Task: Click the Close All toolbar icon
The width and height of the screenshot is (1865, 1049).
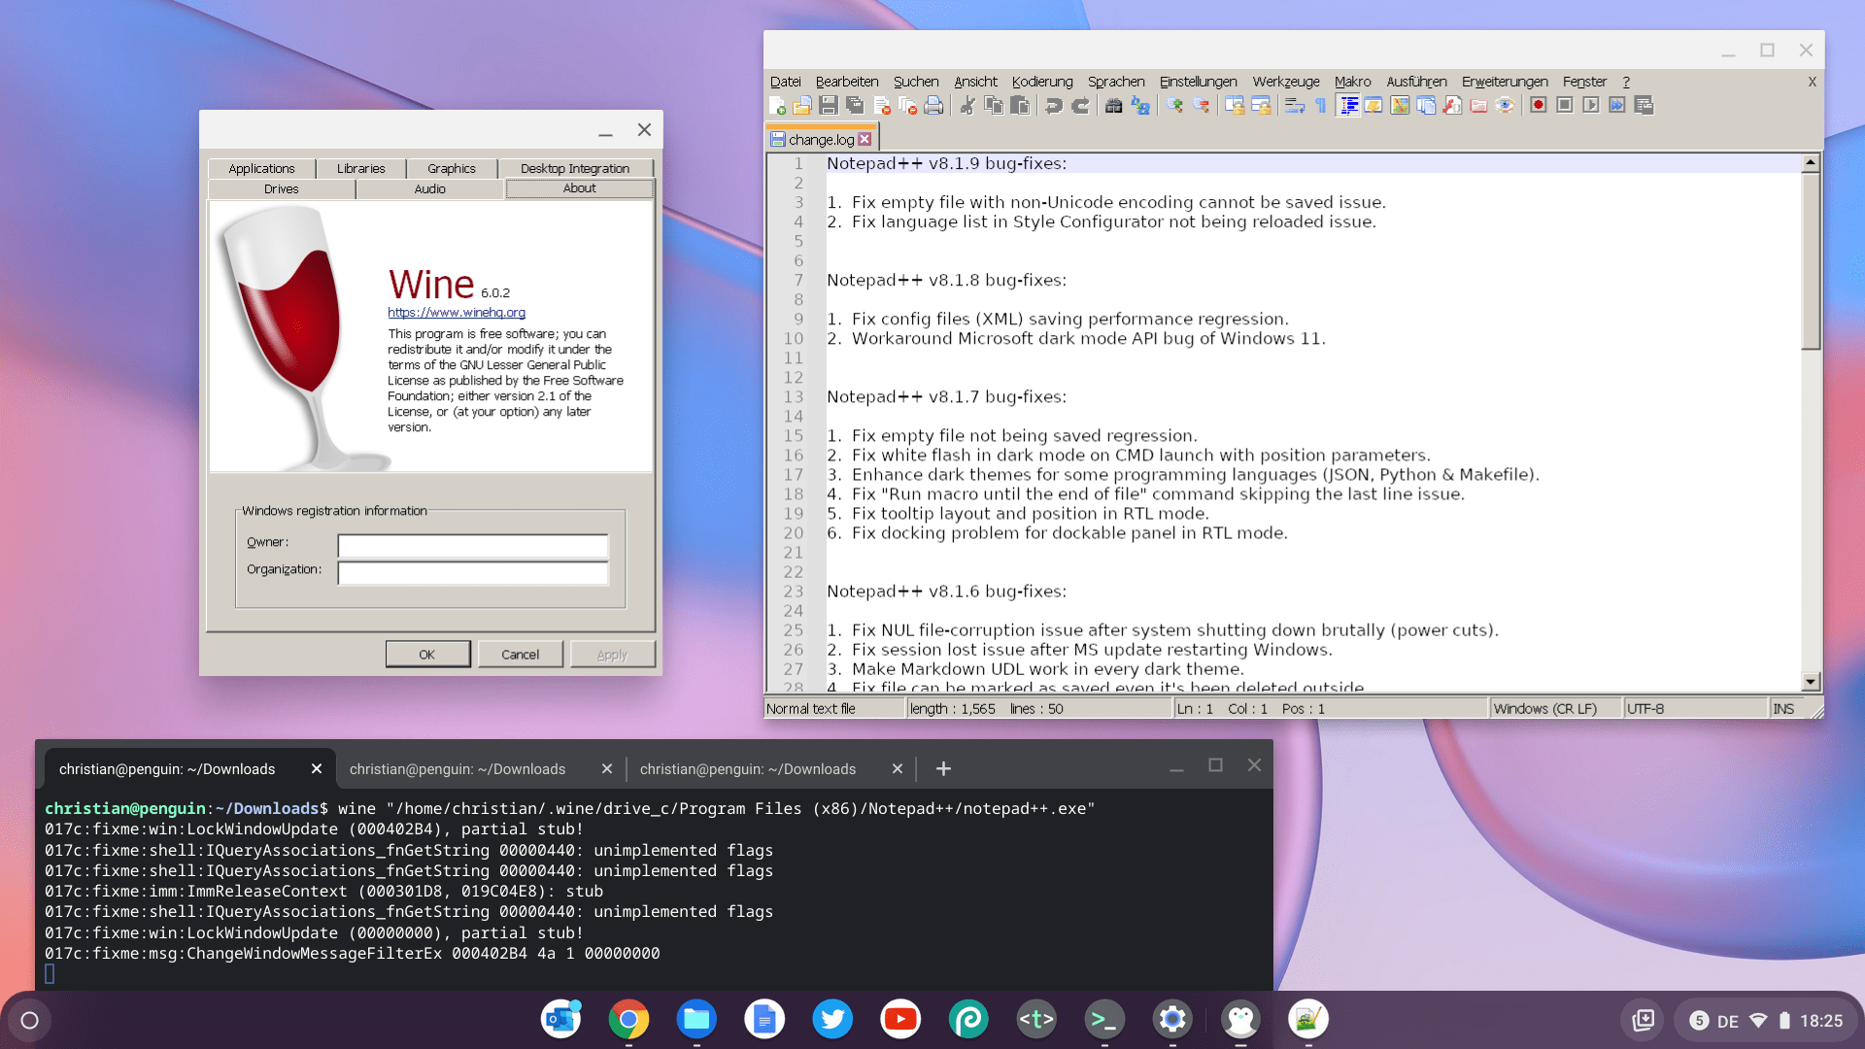Action: [x=907, y=106]
